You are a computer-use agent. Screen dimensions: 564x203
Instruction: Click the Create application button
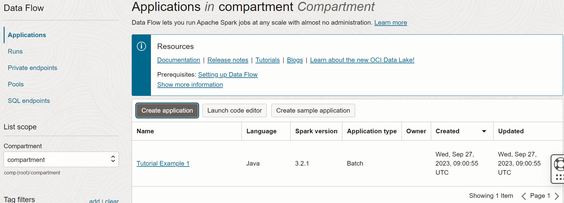coord(167,110)
